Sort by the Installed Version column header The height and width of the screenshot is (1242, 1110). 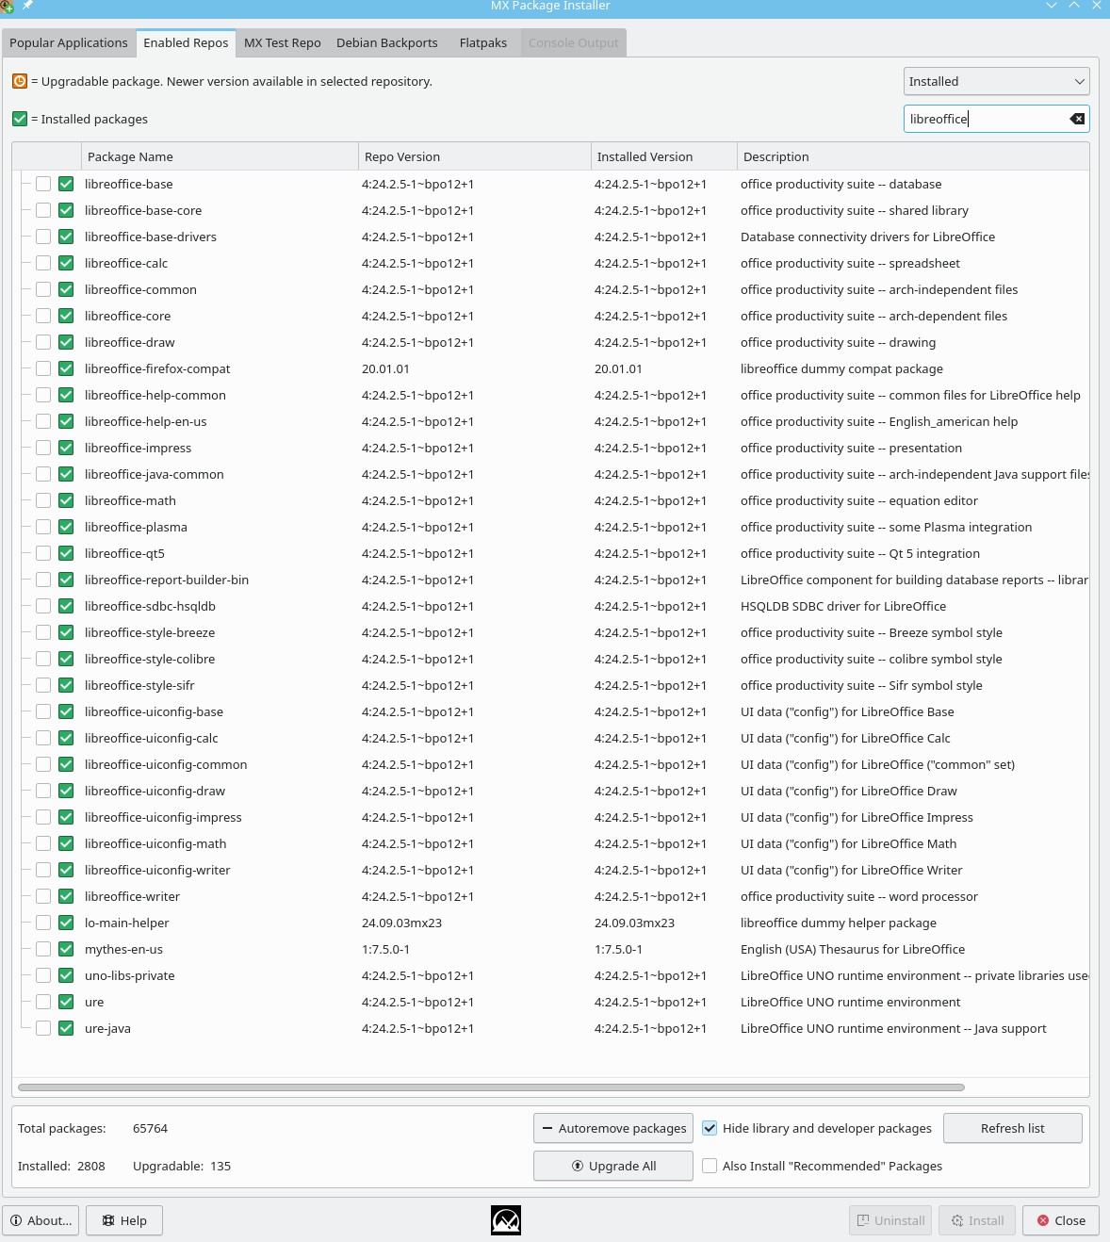pyautogui.click(x=663, y=156)
